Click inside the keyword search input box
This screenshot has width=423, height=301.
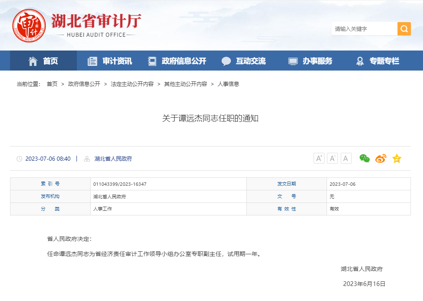pyautogui.click(x=363, y=28)
